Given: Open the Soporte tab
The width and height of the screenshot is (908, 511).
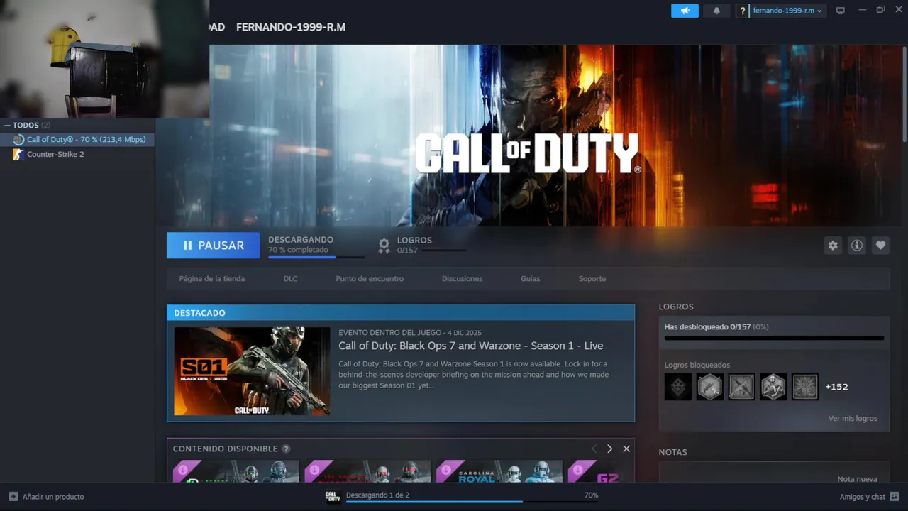Looking at the screenshot, I should [592, 279].
